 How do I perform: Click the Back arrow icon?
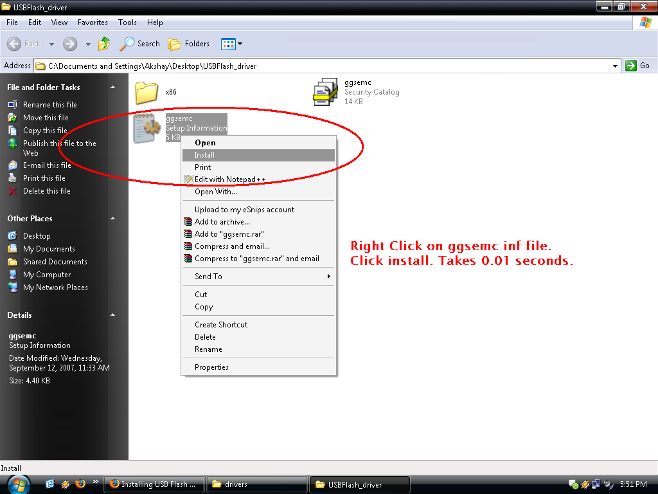tap(14, 44)
